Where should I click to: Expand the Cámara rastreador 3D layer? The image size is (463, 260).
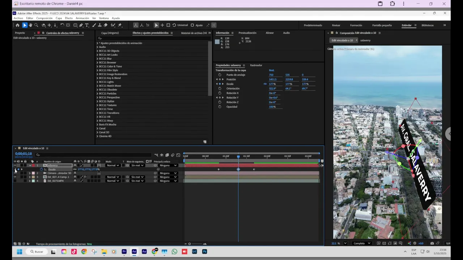click(x=30, y=173)
